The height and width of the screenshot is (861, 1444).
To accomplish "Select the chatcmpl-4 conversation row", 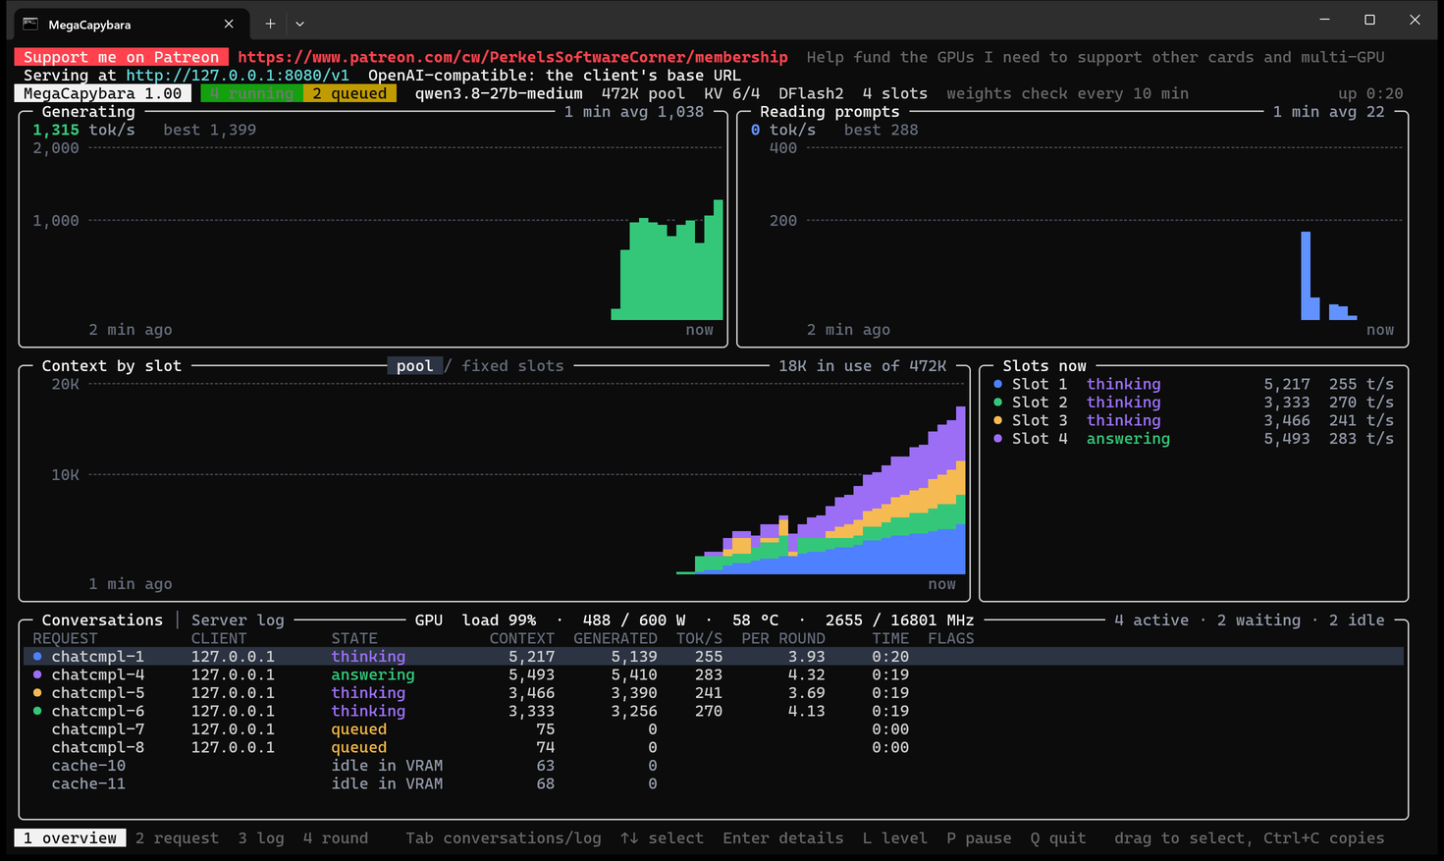I will point(714,675).
